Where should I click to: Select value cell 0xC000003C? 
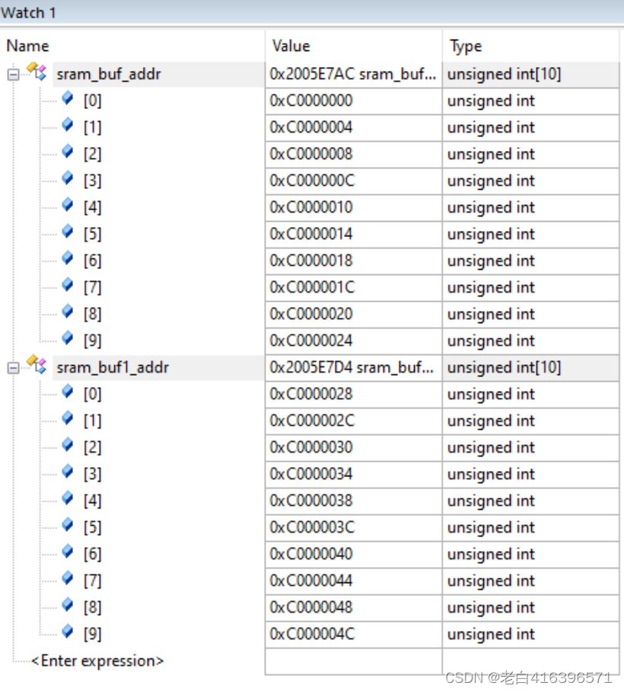[x=353, y=528]
